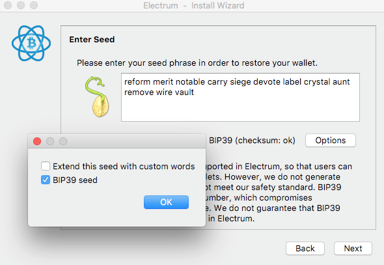Viewport: 384px width, 265px height.
Task: Click the Install Wizard window's zoom button
Action: click(x=34, y=5)
